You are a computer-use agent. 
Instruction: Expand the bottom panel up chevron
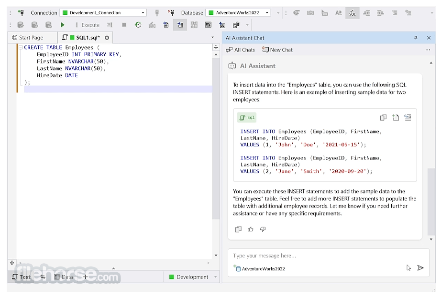click(113, 268)
